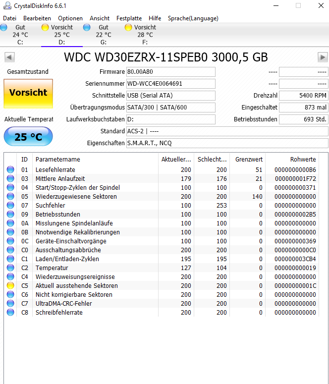Click raw value 000000003CB4
This screenshot has height=384, width=329.
coord(295,259)
